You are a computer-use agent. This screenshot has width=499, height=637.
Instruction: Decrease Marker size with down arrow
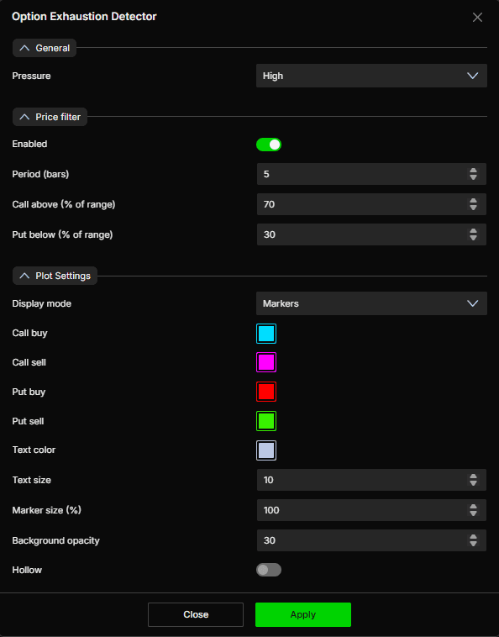pos(474,514)
